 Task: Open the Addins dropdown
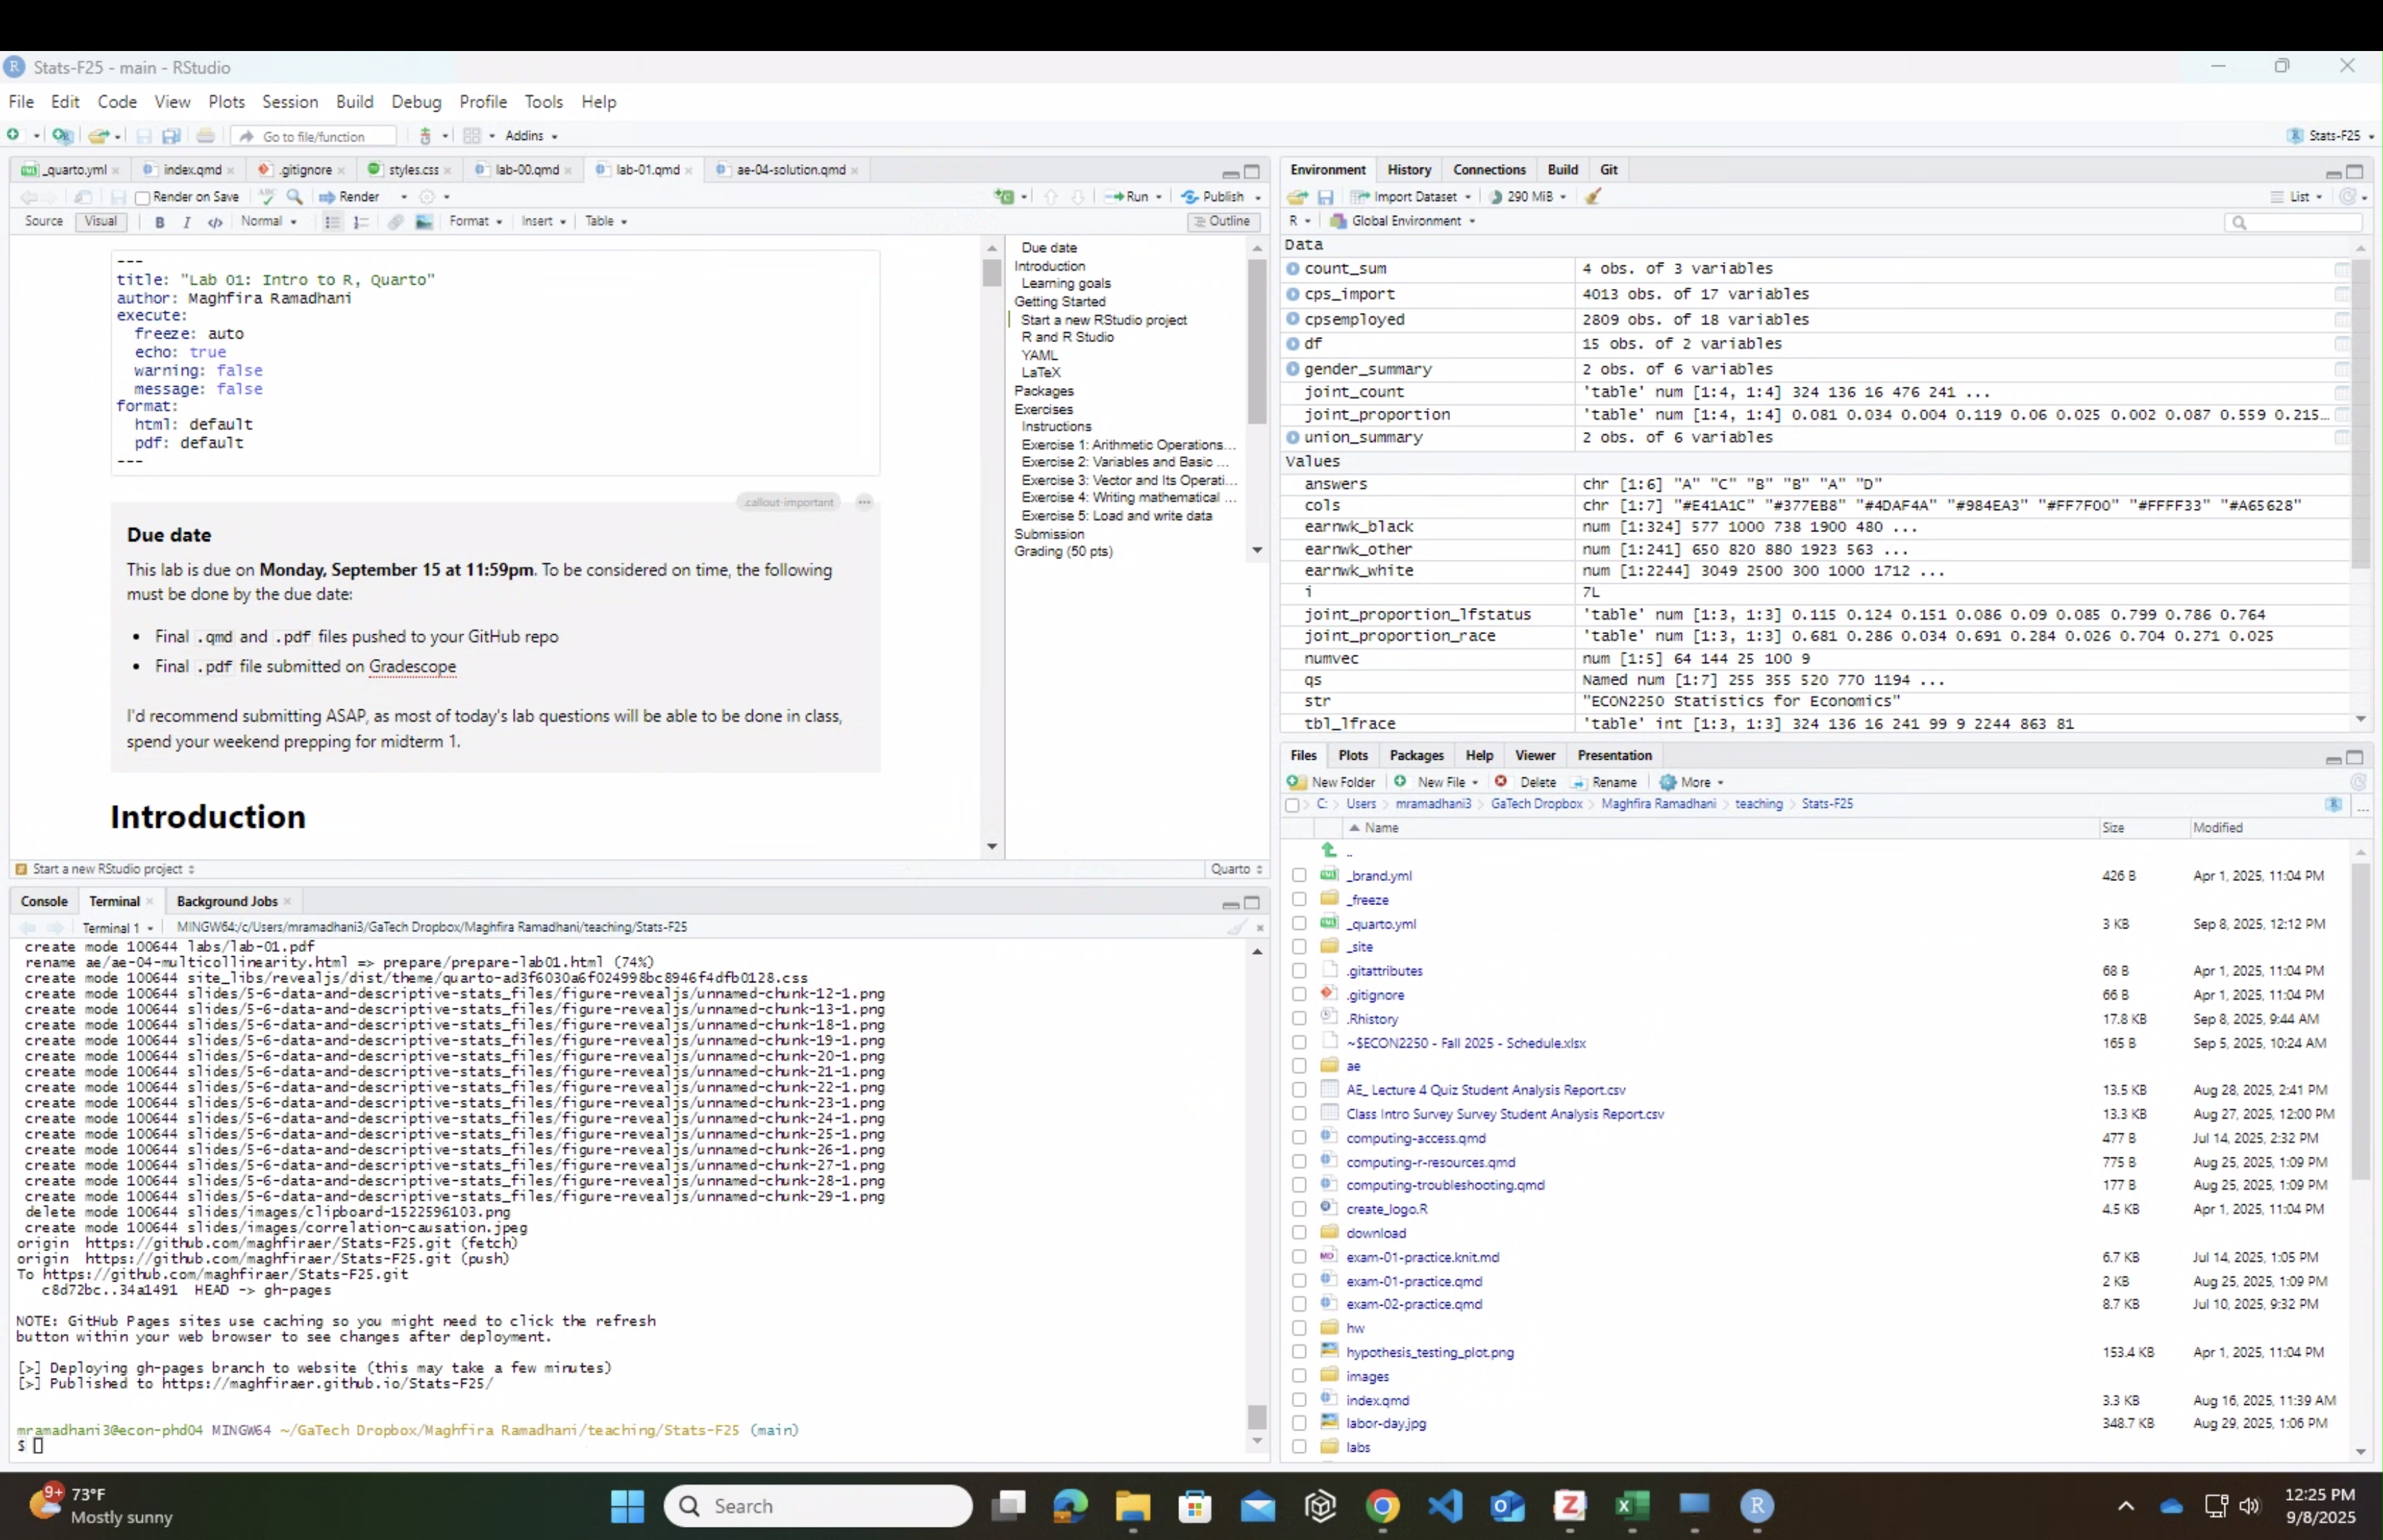(531, 136)
